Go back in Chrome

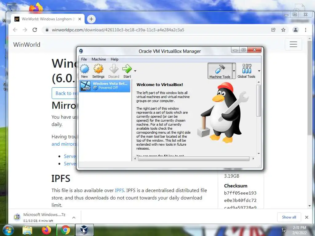(15, 30)
